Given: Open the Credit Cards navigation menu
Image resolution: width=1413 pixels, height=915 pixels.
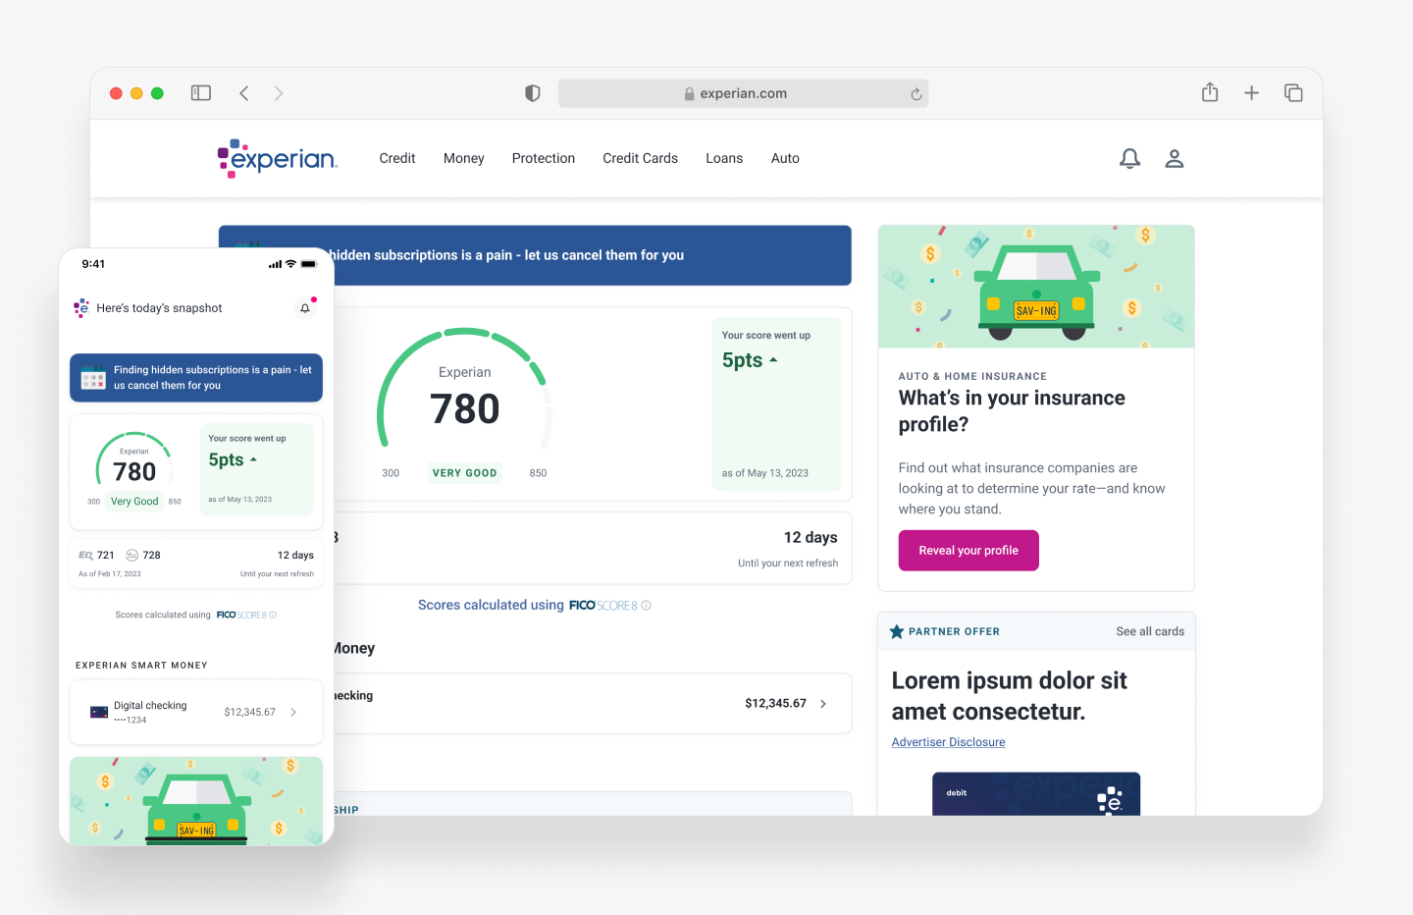Looking at the screenshot, I should click(640, 158).
